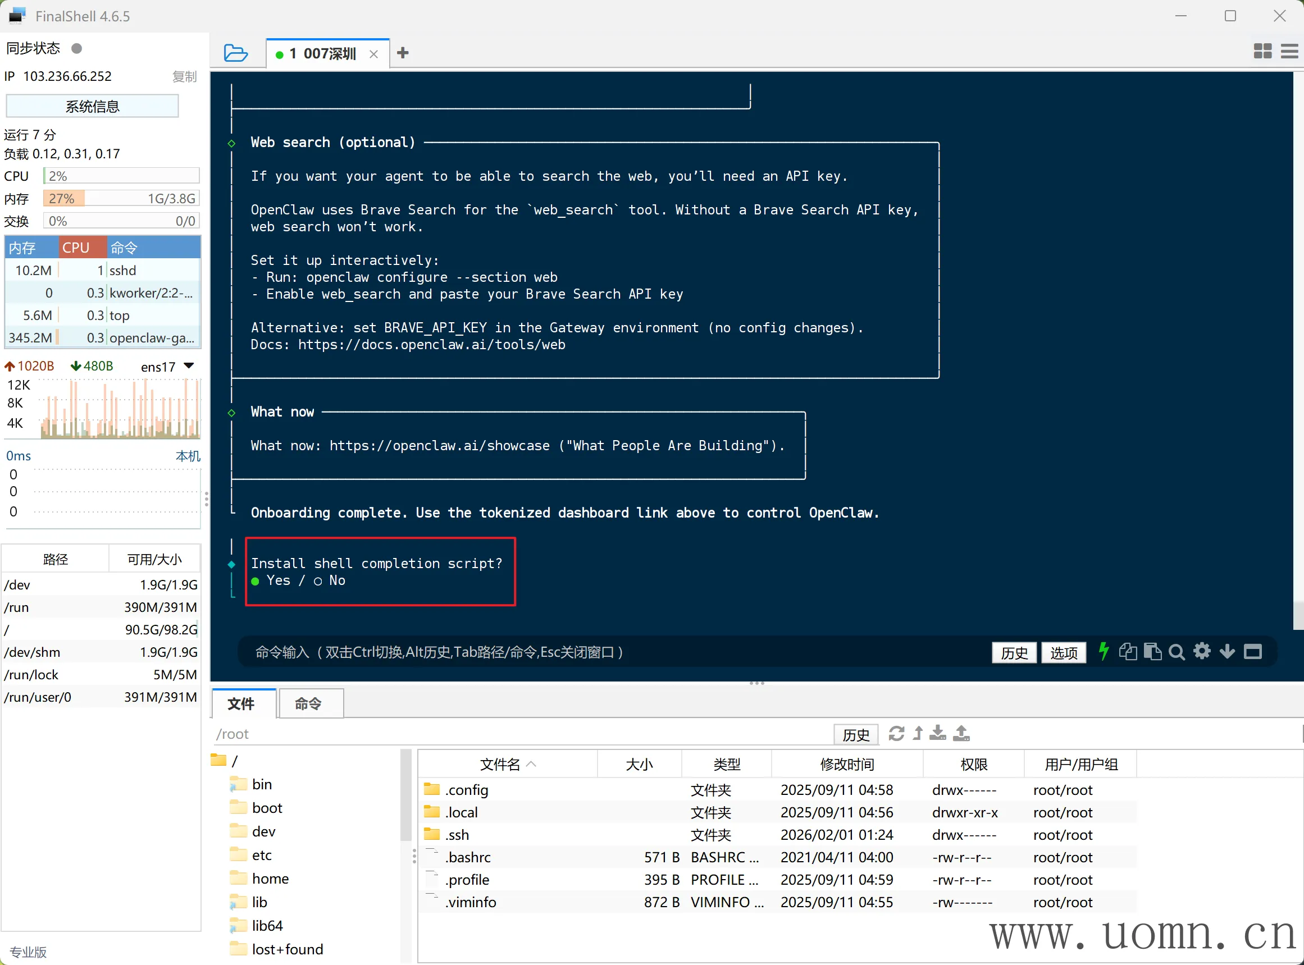1304x965 pixels.
Task: Click the fullscreen window icon in terminal bar
Action: point(1252,651)
